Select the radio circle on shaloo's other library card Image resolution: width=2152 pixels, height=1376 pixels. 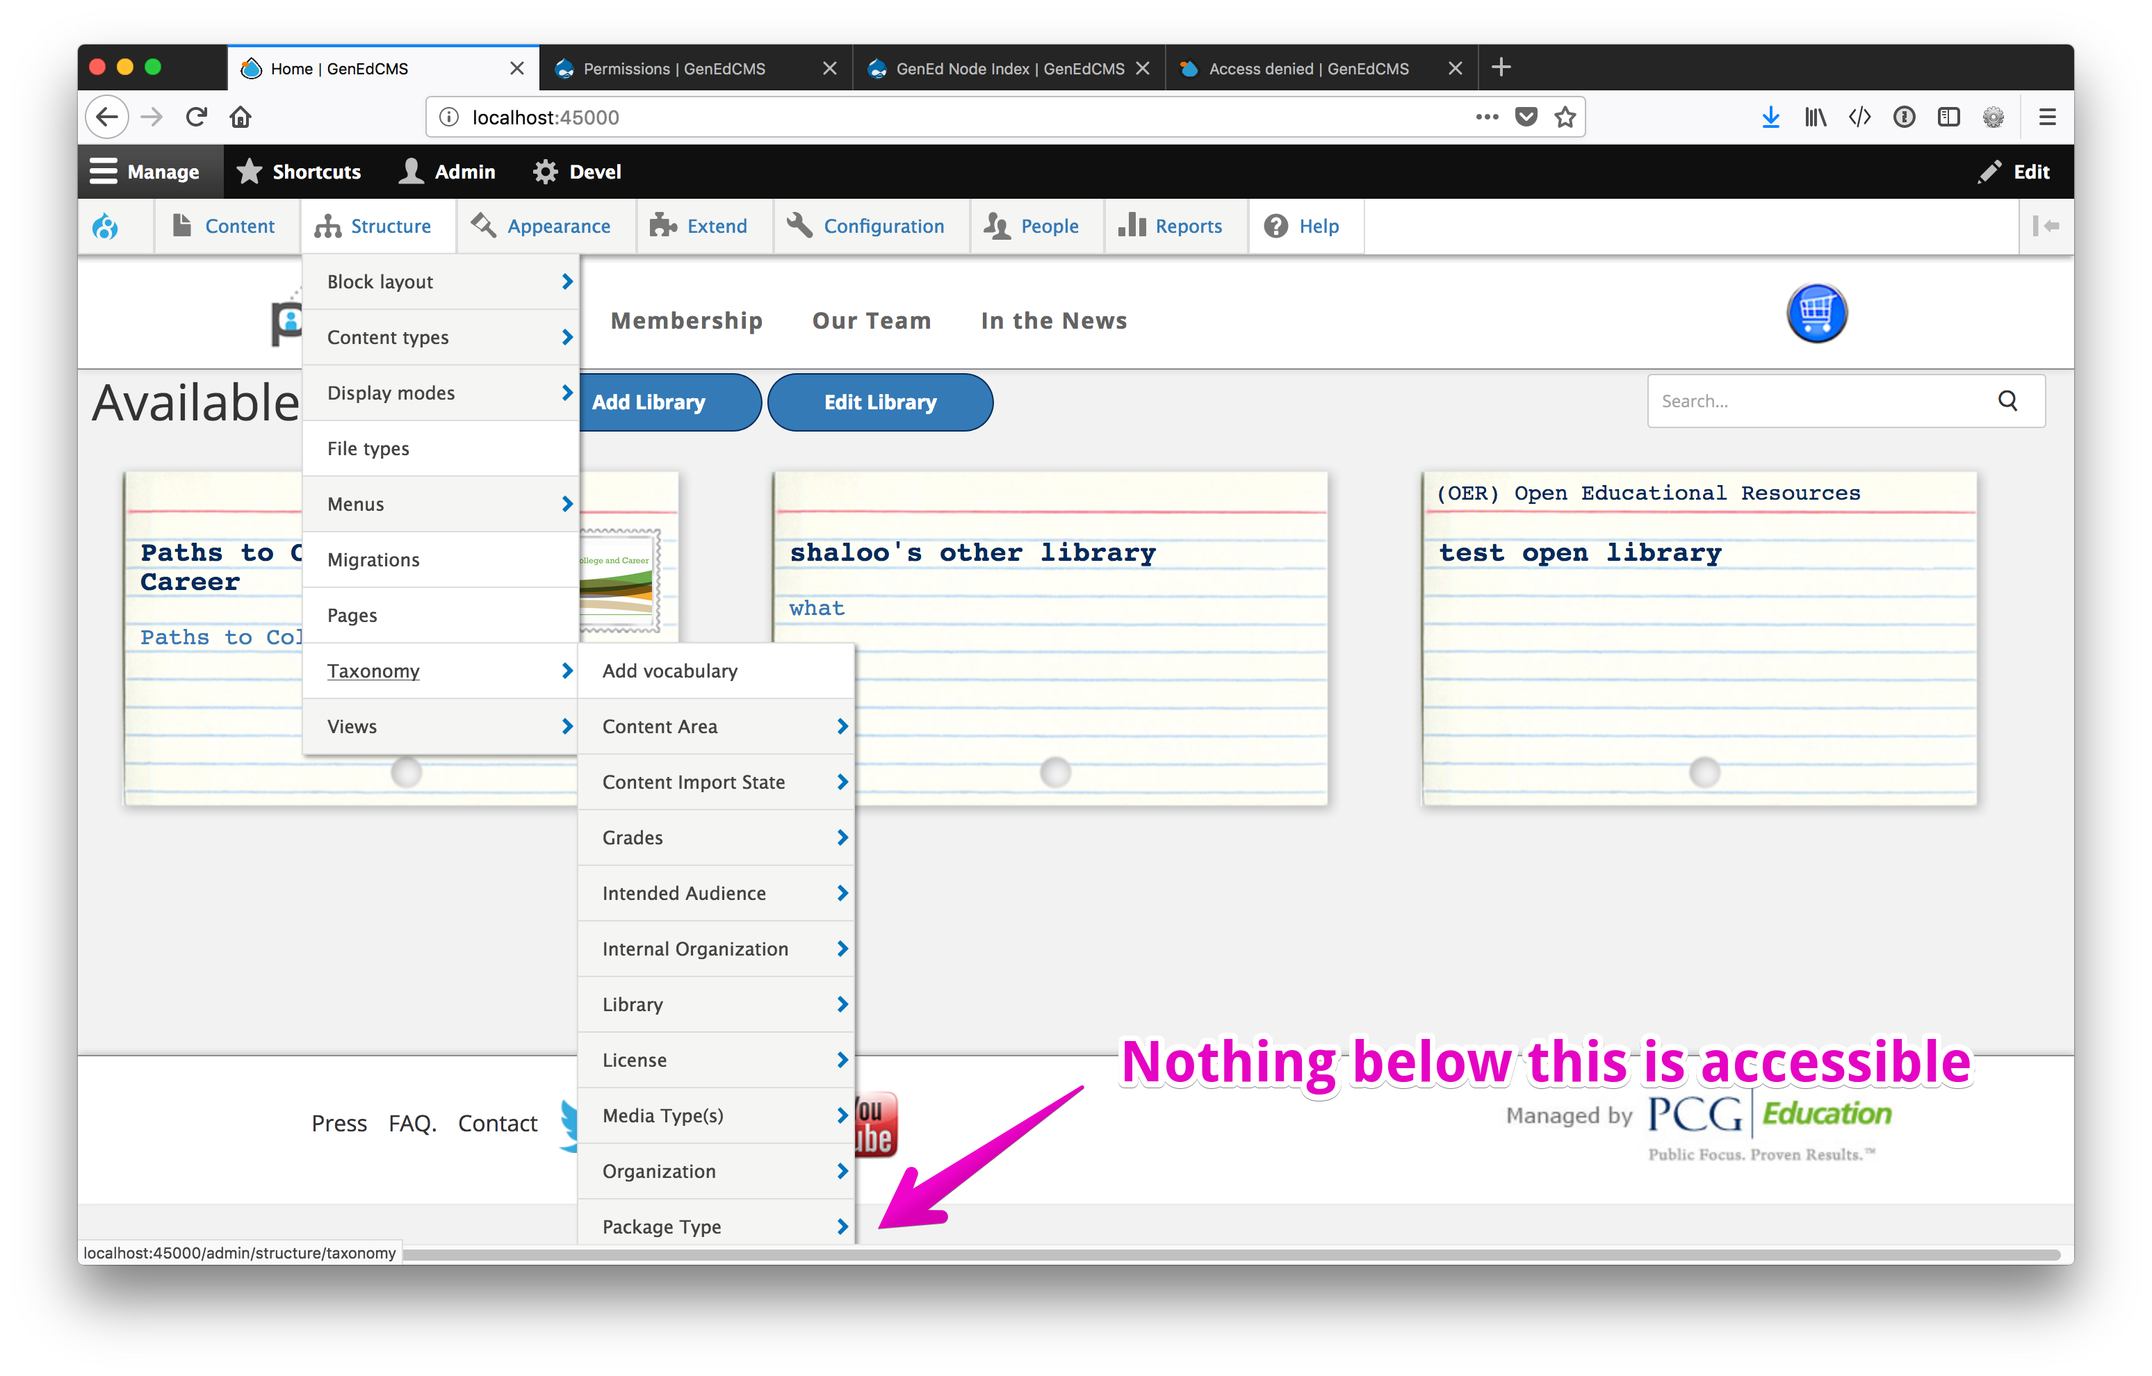(x=1055, y=771)
